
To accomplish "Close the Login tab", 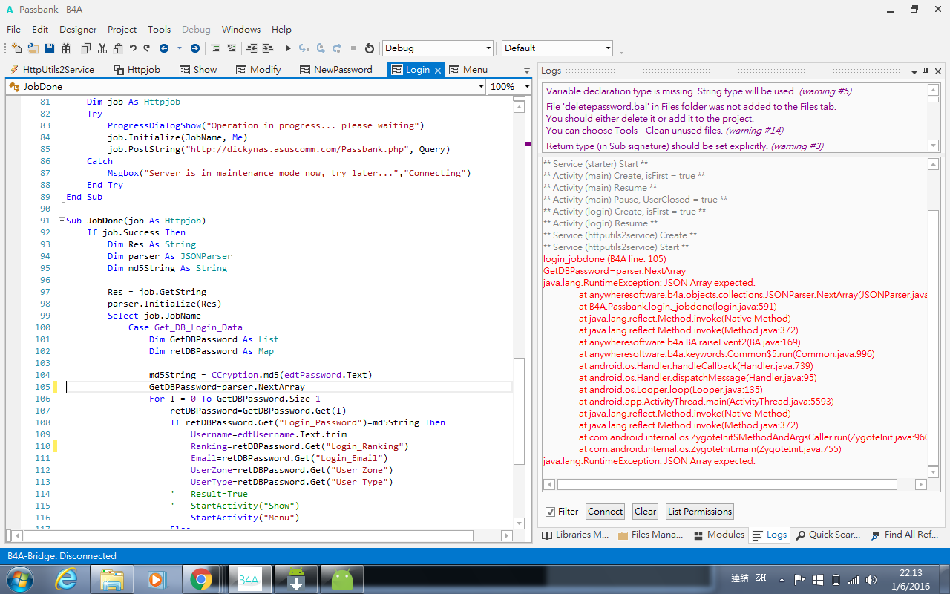I will (x=438, y=70).
